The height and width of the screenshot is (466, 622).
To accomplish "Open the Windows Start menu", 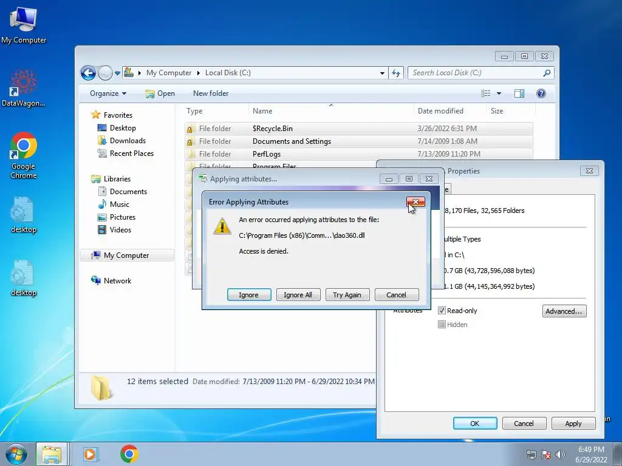I will pos(16,454).
